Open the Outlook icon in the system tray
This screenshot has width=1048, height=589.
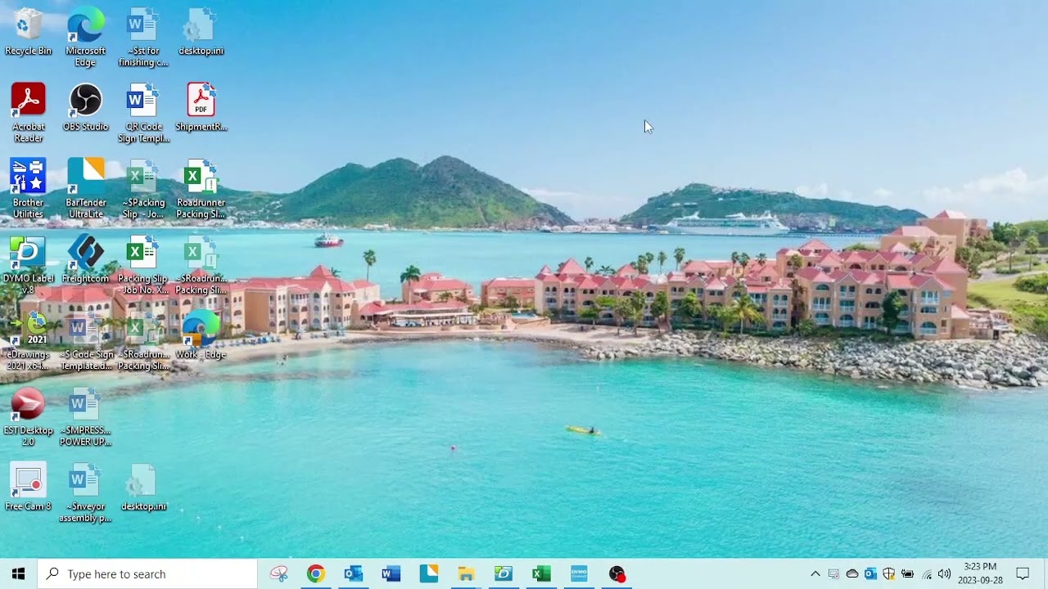(x=870, y=574)
